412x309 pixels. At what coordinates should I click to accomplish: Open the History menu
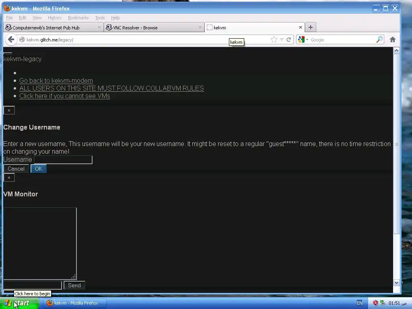pos(55,18)
